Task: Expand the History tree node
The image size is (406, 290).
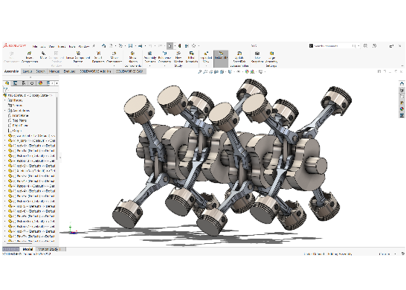Action: [x=5, y=100]
